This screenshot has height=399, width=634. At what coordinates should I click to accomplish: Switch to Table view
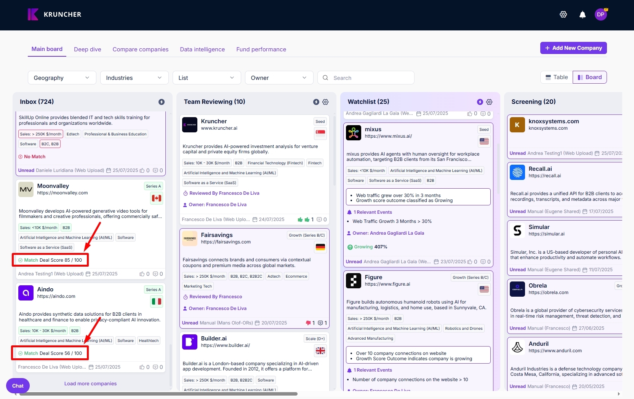tap(557, 77)
